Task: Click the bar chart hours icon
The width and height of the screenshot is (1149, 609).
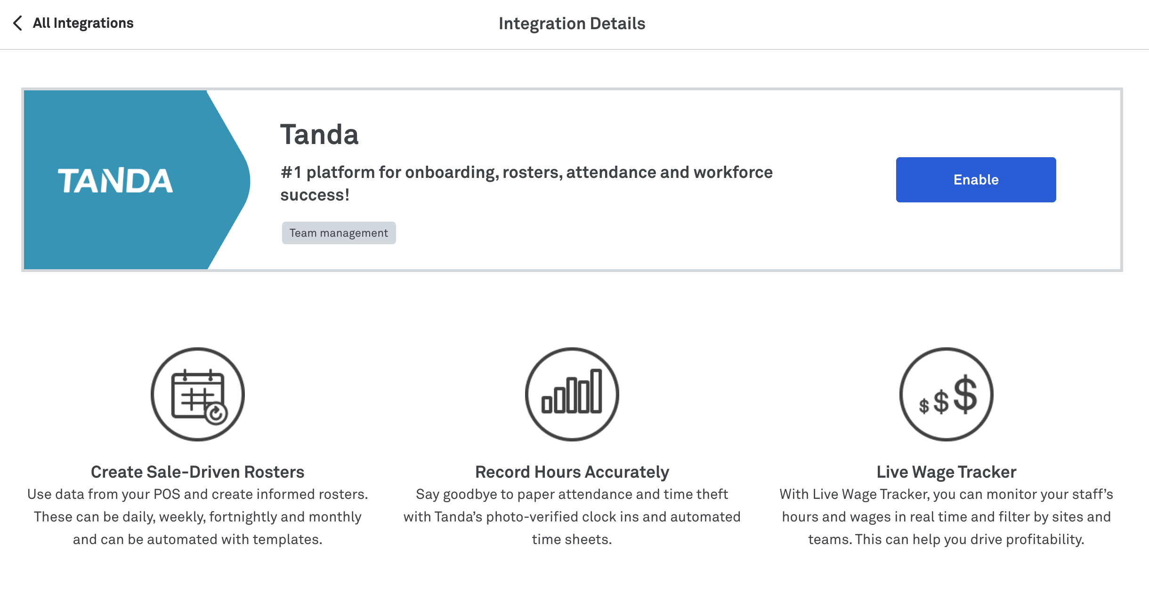Action: 572,394
